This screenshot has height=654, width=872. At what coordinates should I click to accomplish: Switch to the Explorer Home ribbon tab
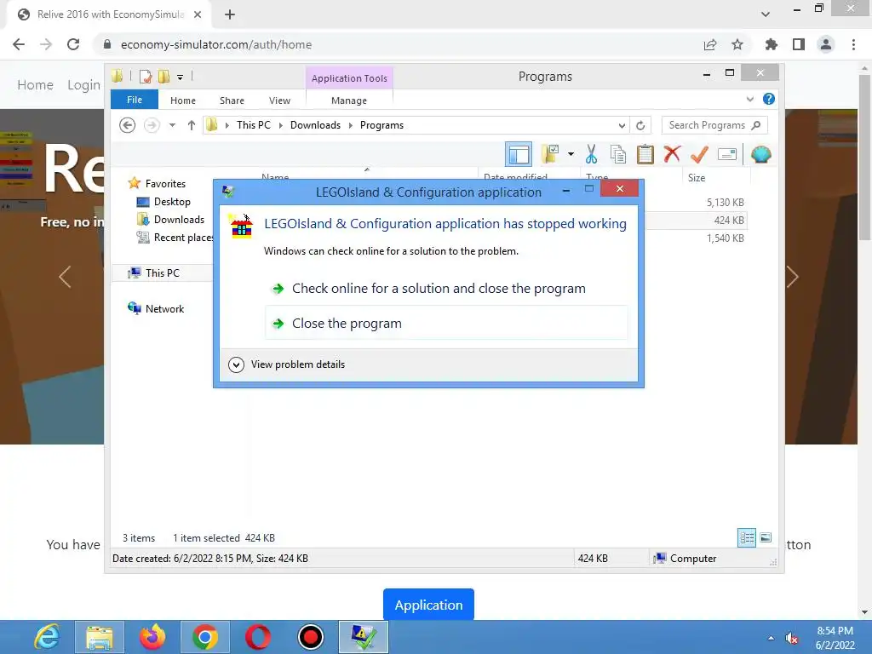pyautogui.click(x=183, y=100)
